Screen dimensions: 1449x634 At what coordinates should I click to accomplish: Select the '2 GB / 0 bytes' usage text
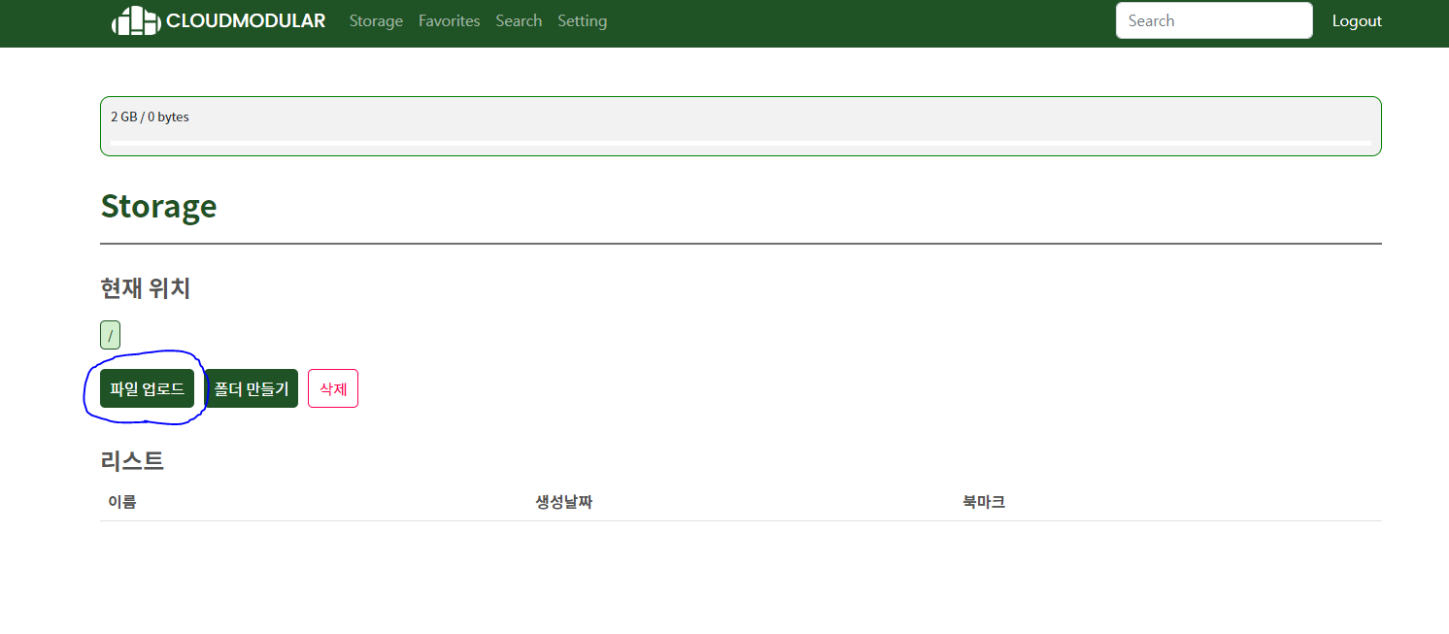click(x=150, y=117)
